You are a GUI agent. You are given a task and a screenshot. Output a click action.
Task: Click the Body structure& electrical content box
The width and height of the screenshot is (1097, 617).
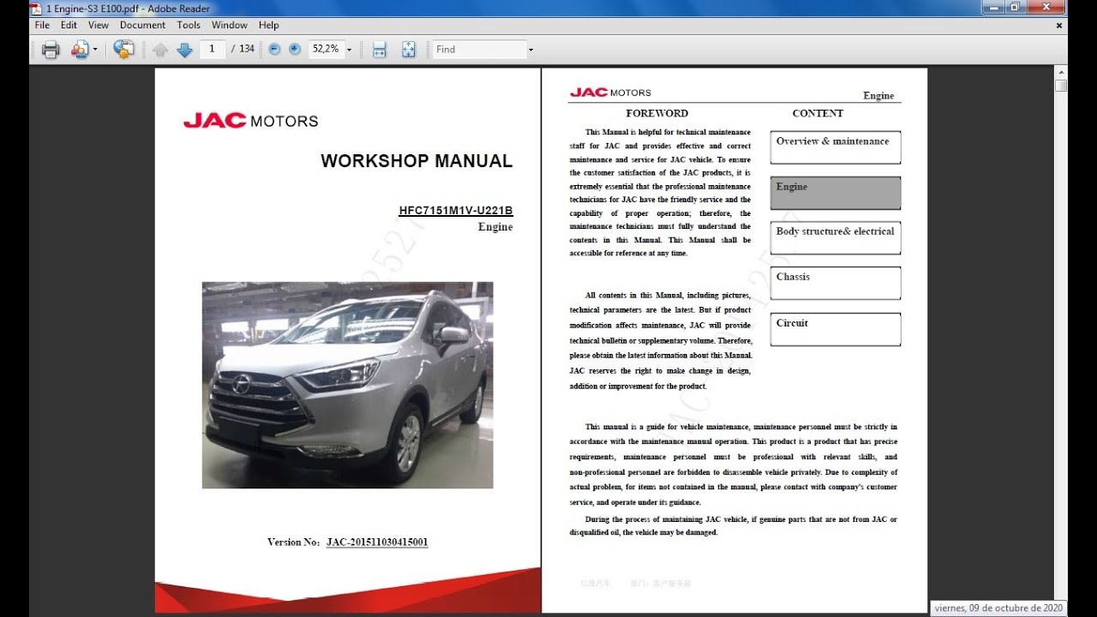(x=836, y=237)
